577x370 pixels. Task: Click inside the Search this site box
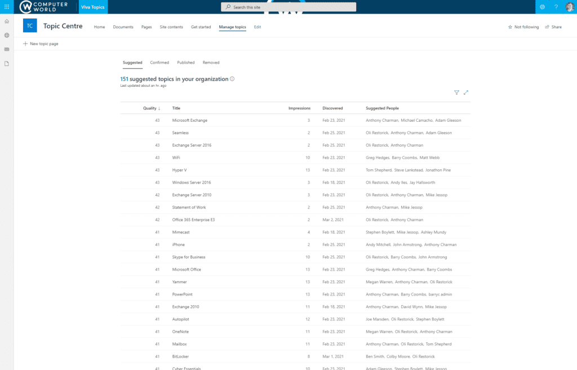[288, 7]
